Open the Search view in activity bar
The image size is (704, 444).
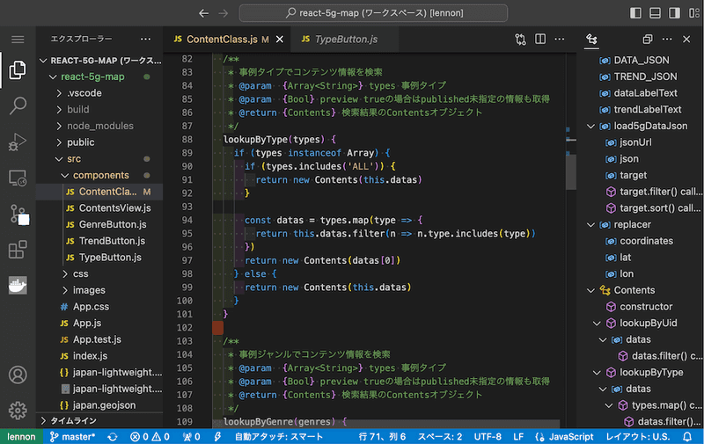point(18,106)
